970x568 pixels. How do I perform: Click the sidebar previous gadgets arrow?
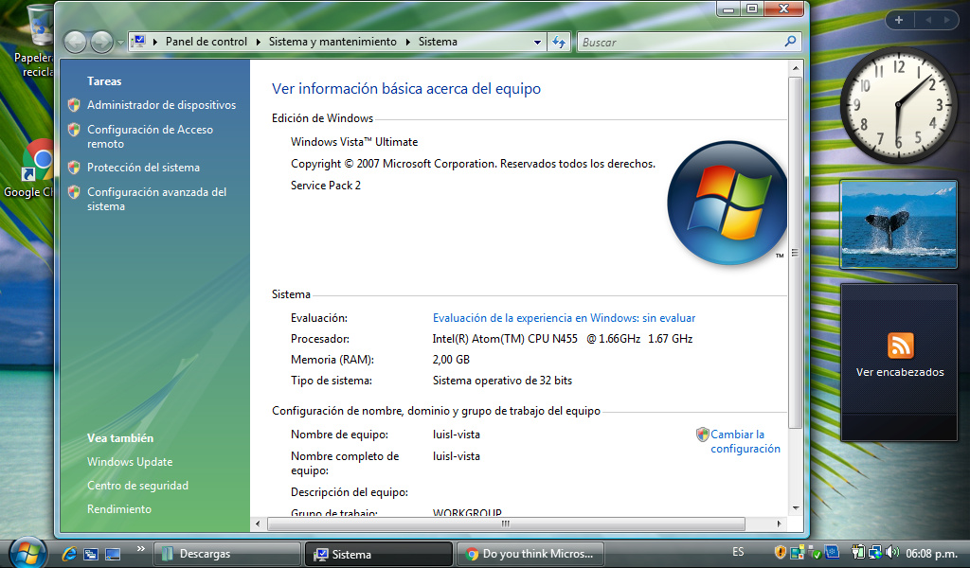[928, 21]
